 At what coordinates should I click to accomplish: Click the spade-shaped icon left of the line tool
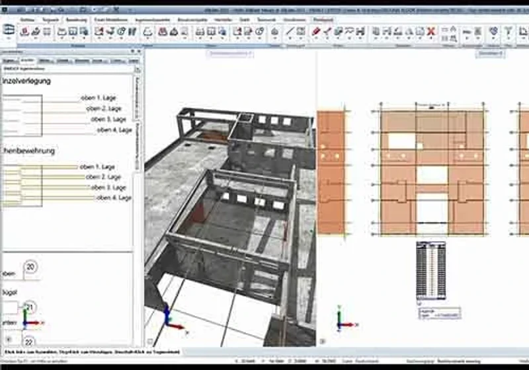274,31
